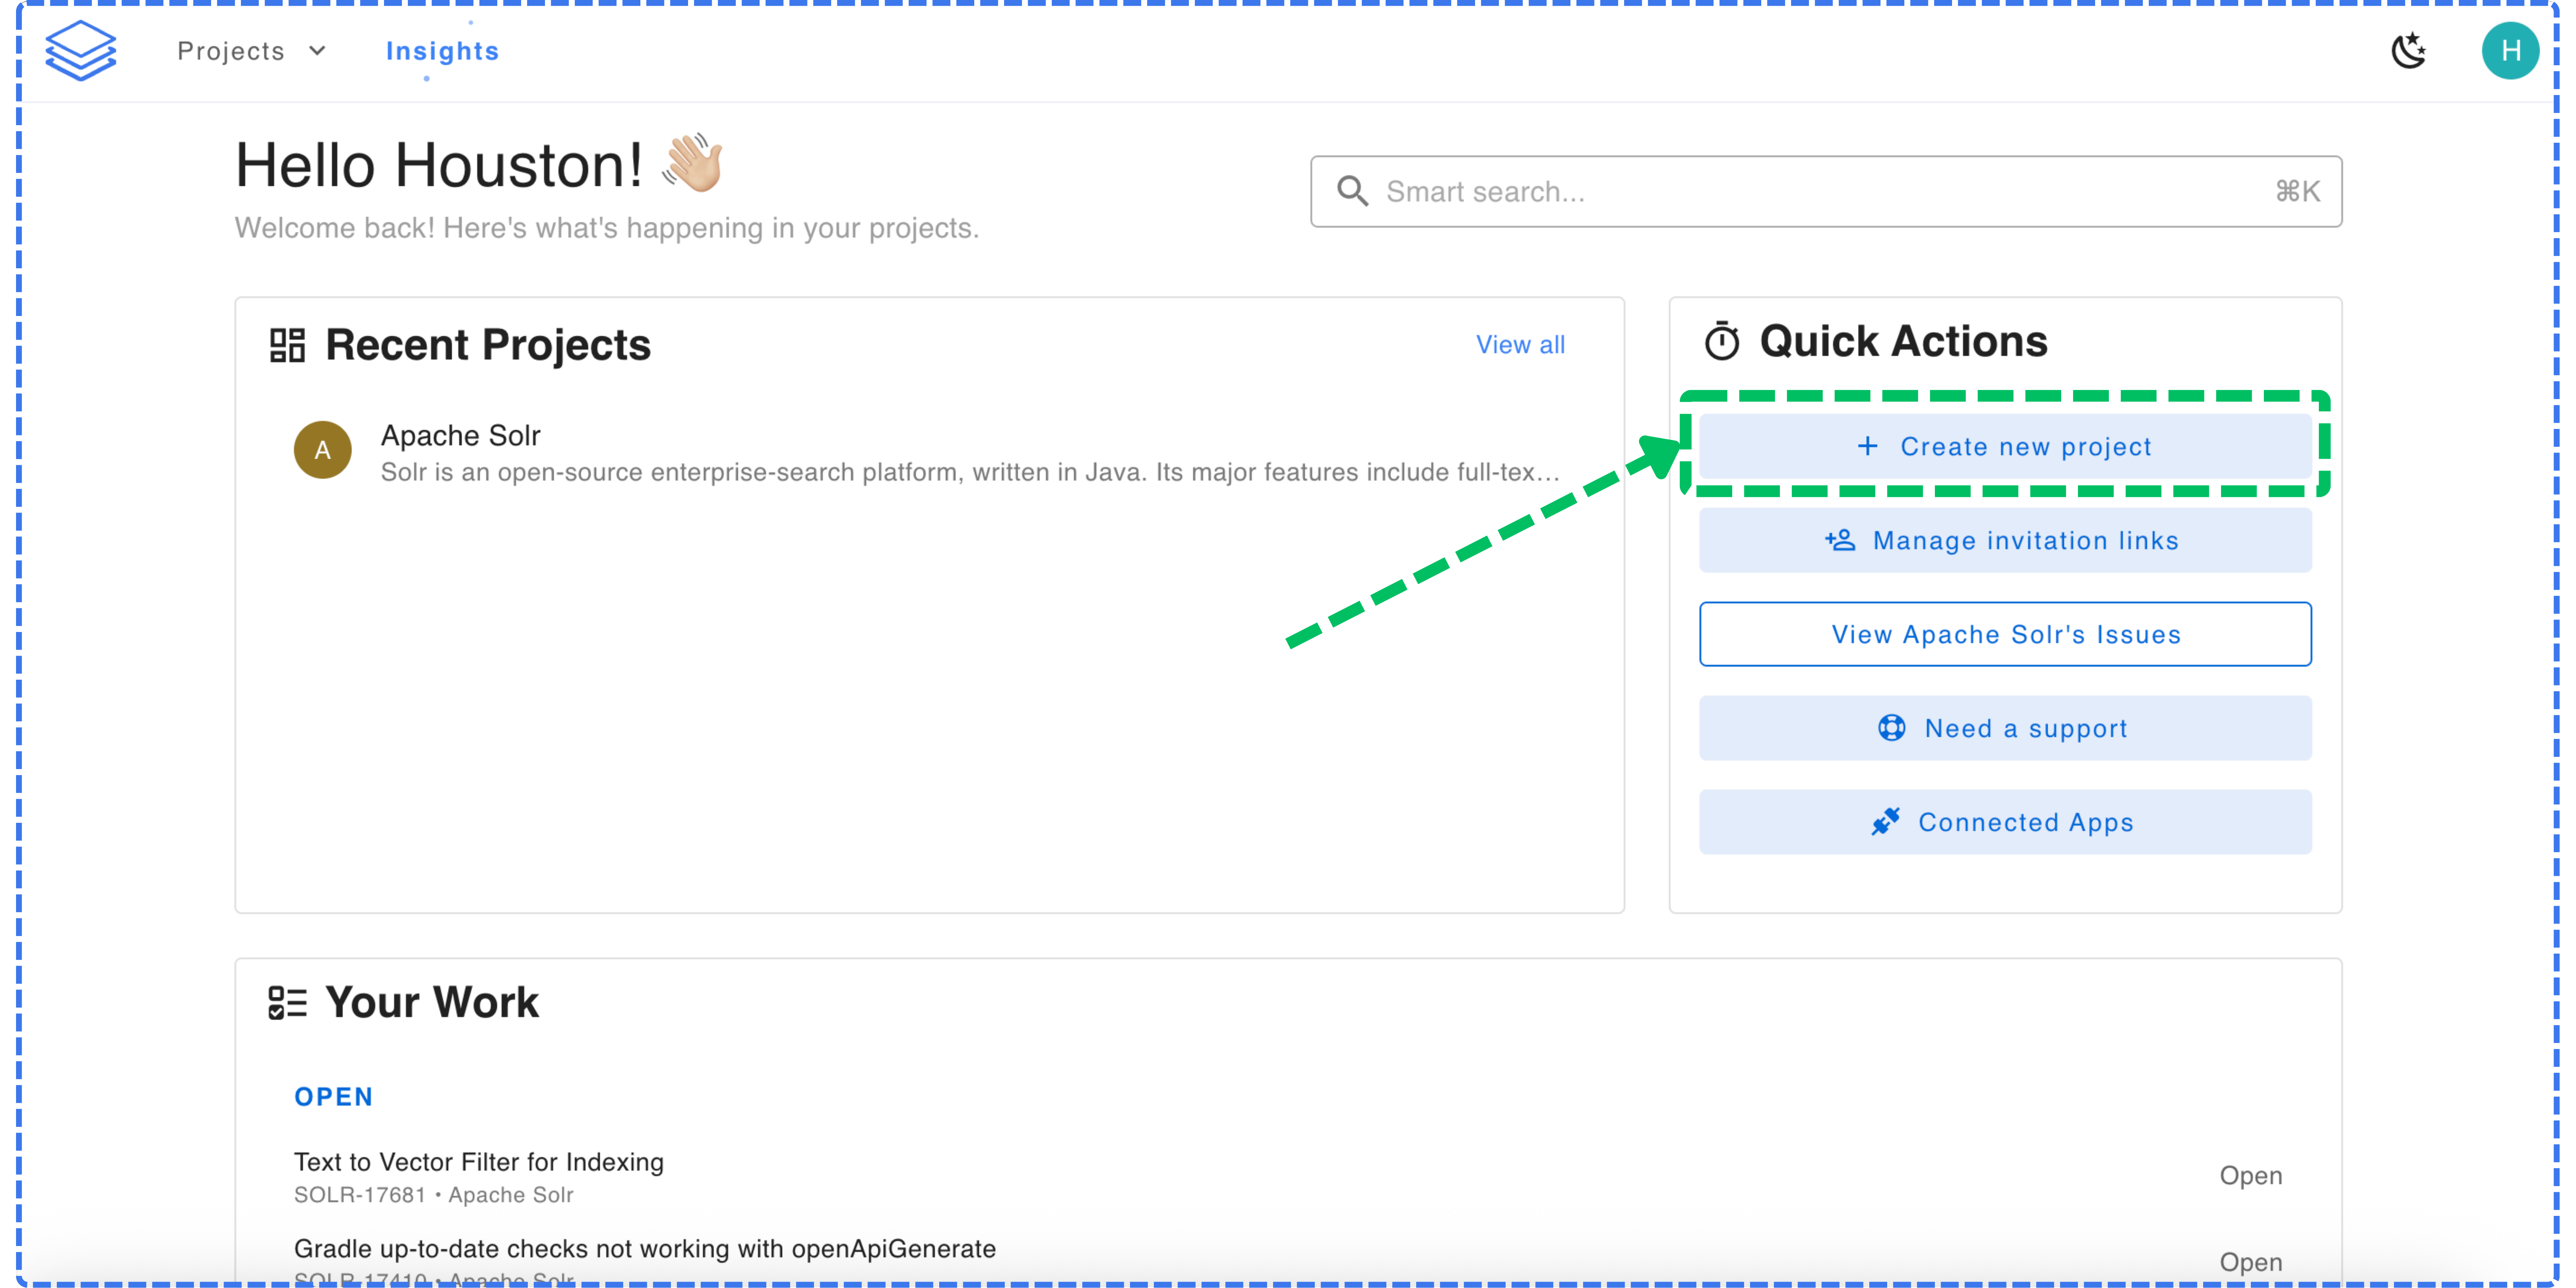Toggle dark mode moon icon

pyautogui.click(x=2408, y=50)
